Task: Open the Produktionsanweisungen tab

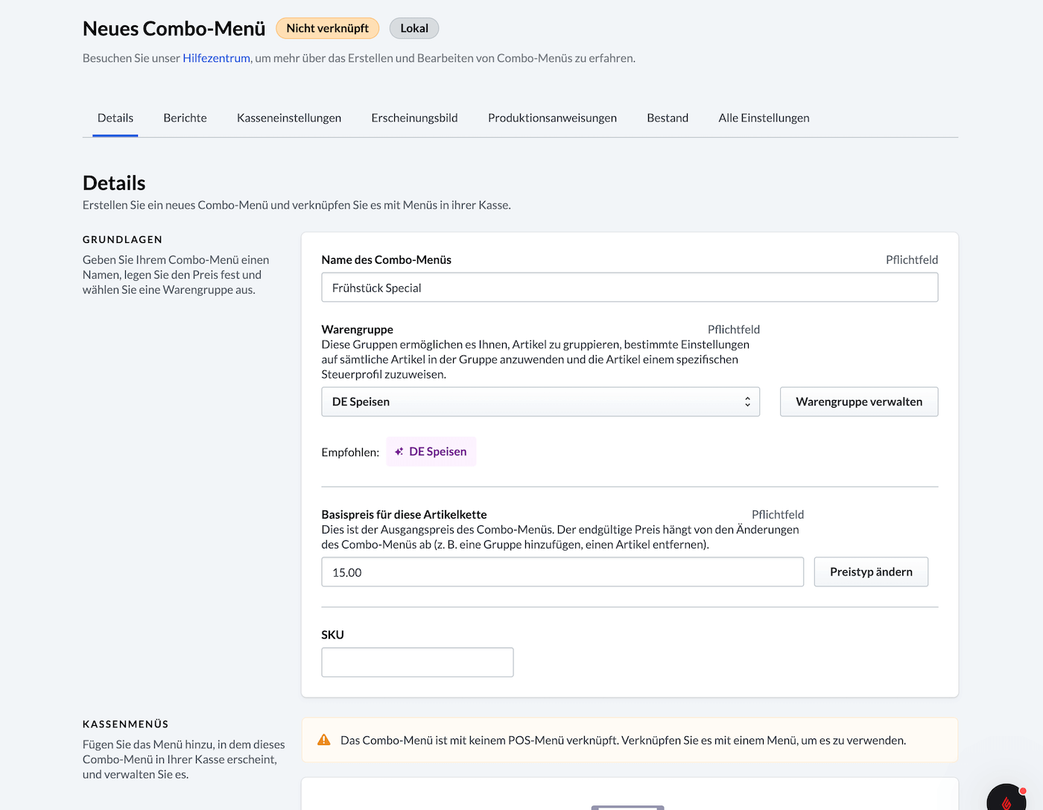Action: click(552, 118)
